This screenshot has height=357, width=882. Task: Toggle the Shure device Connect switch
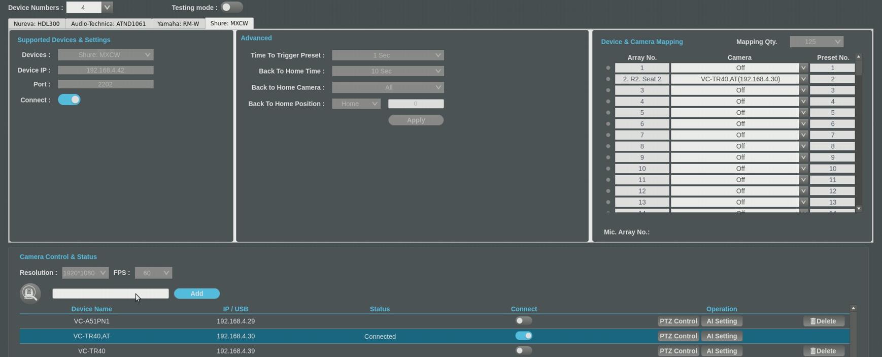[x=69, y=100]
